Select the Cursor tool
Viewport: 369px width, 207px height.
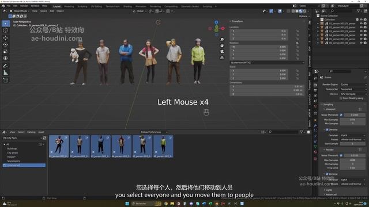pos(6,30)
